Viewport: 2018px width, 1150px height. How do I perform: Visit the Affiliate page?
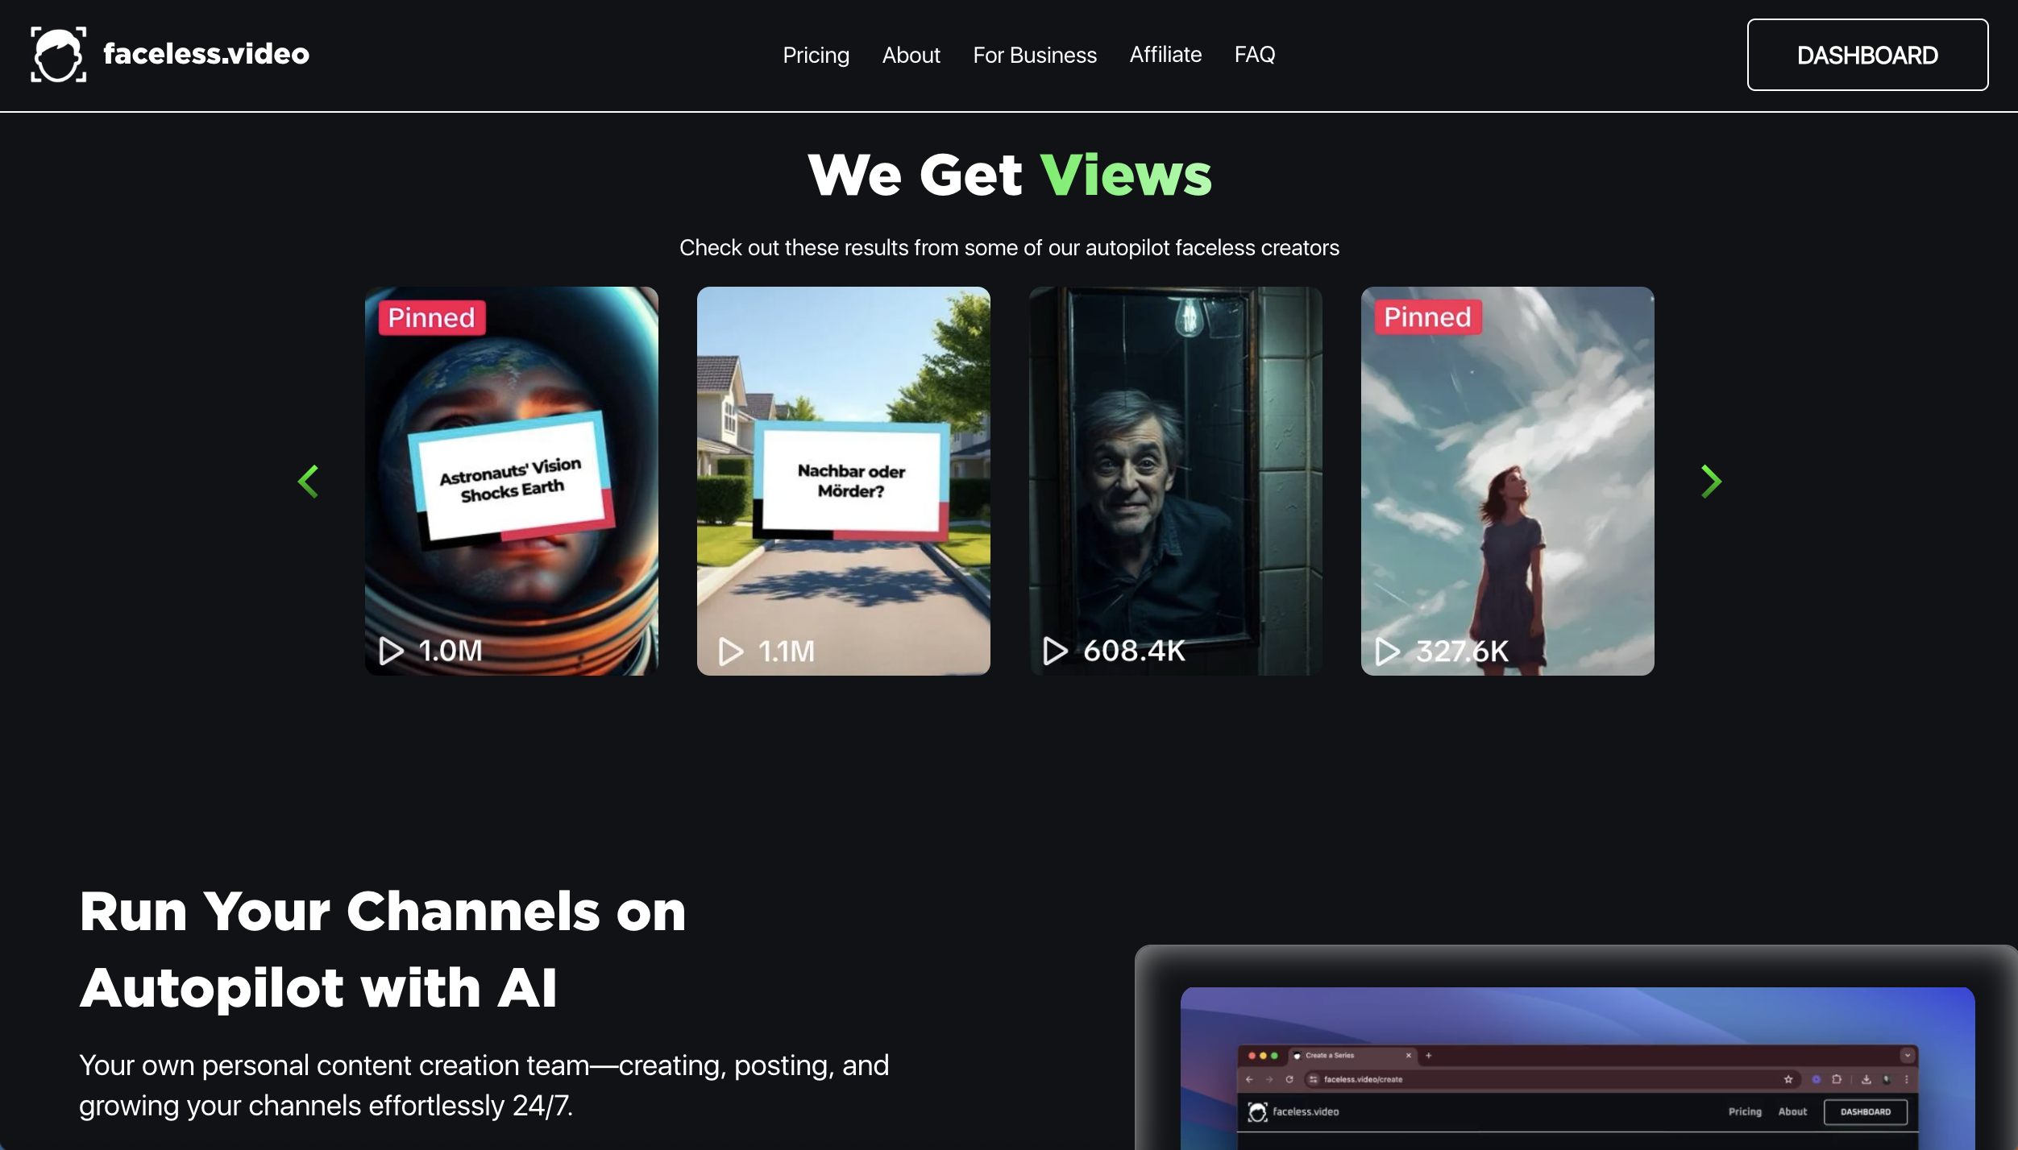click(x=1165, y=55)
